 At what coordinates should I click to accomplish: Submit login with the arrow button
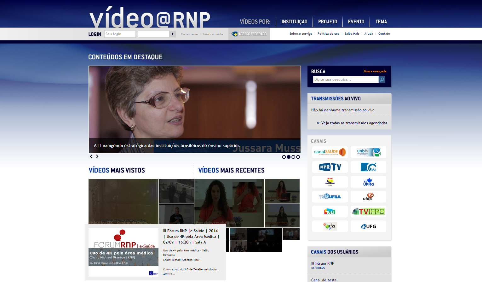coord(173,34)
